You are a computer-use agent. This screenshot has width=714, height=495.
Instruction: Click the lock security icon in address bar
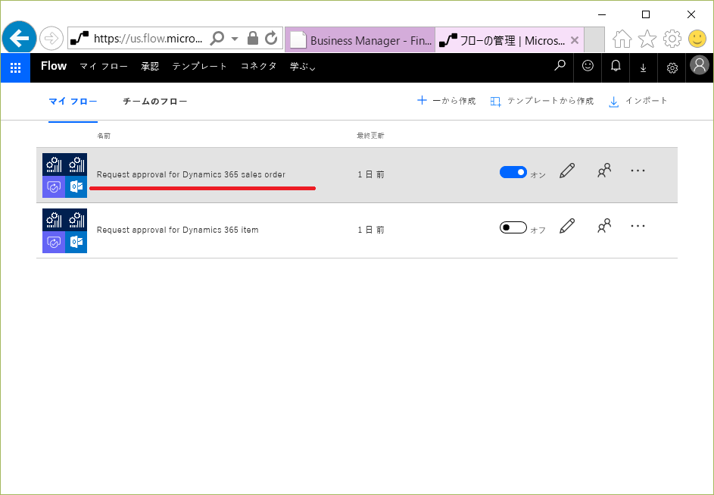[253, 39]
